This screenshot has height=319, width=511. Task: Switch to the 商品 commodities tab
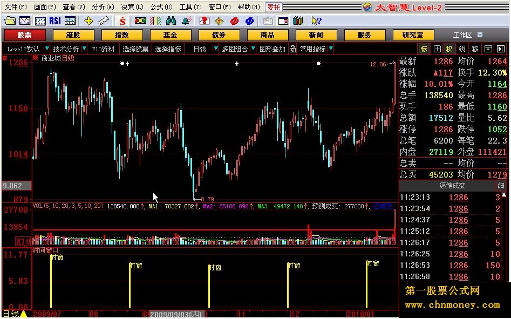point(268,35)
